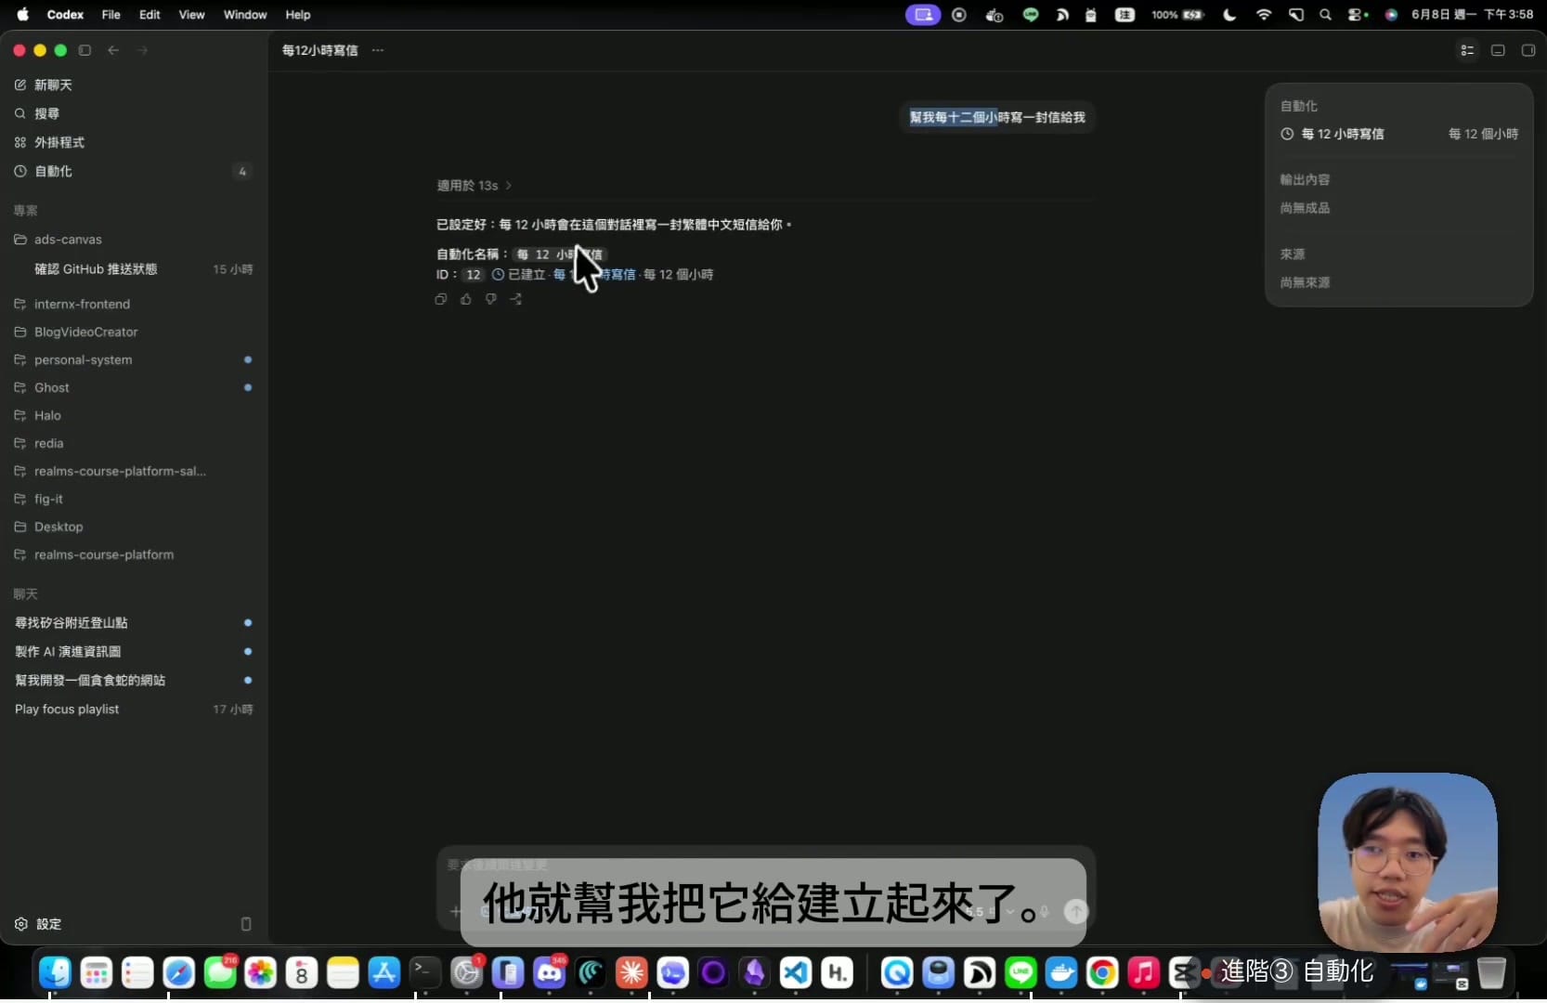
Task: Open 設定 at the sidebar bottom
Action: (x=38, y=924)
